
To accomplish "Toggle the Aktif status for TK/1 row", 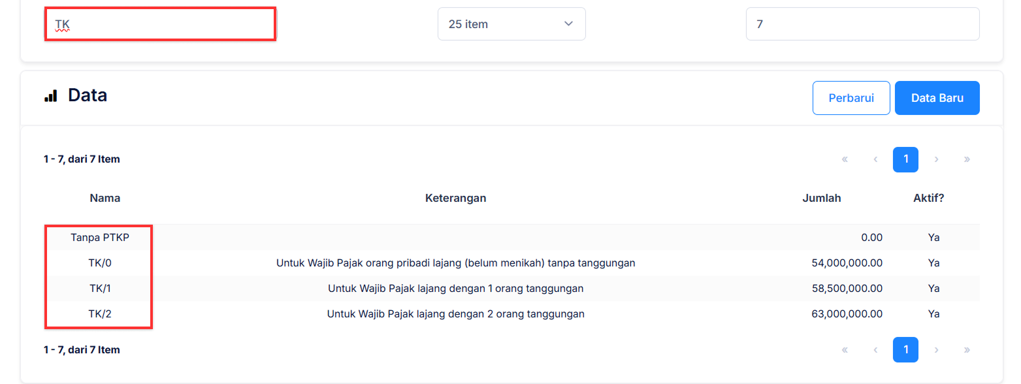I will coord(933,288).
